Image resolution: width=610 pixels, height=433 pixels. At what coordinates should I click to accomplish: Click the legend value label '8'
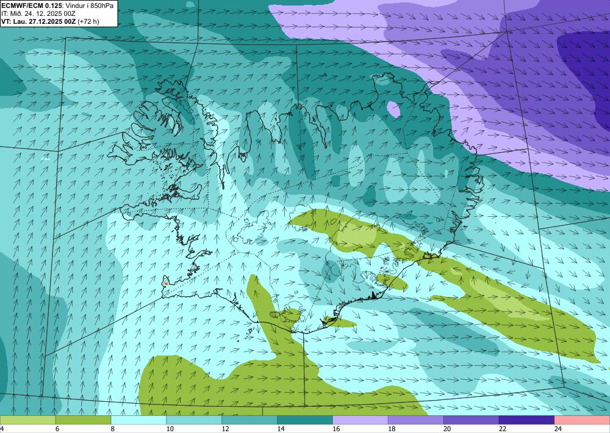112,429
